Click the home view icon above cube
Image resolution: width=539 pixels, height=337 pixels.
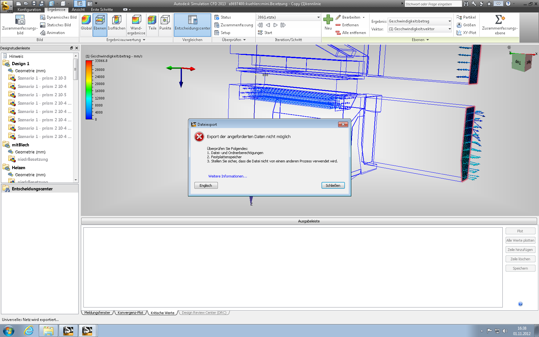[x=509, y=47]
